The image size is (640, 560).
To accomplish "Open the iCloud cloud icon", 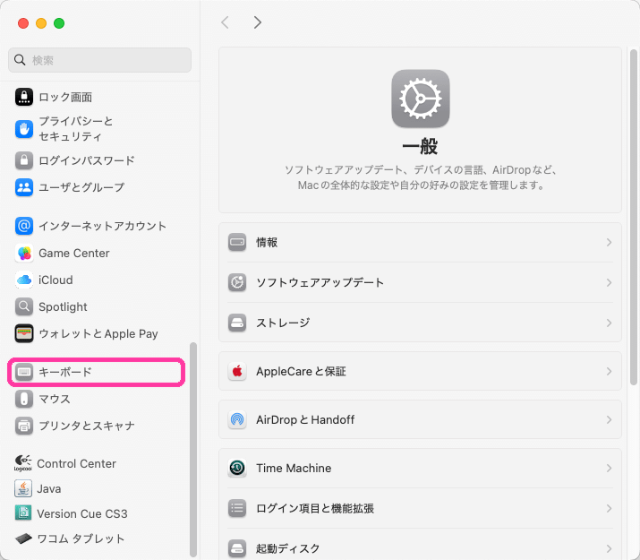I will 24,280.
